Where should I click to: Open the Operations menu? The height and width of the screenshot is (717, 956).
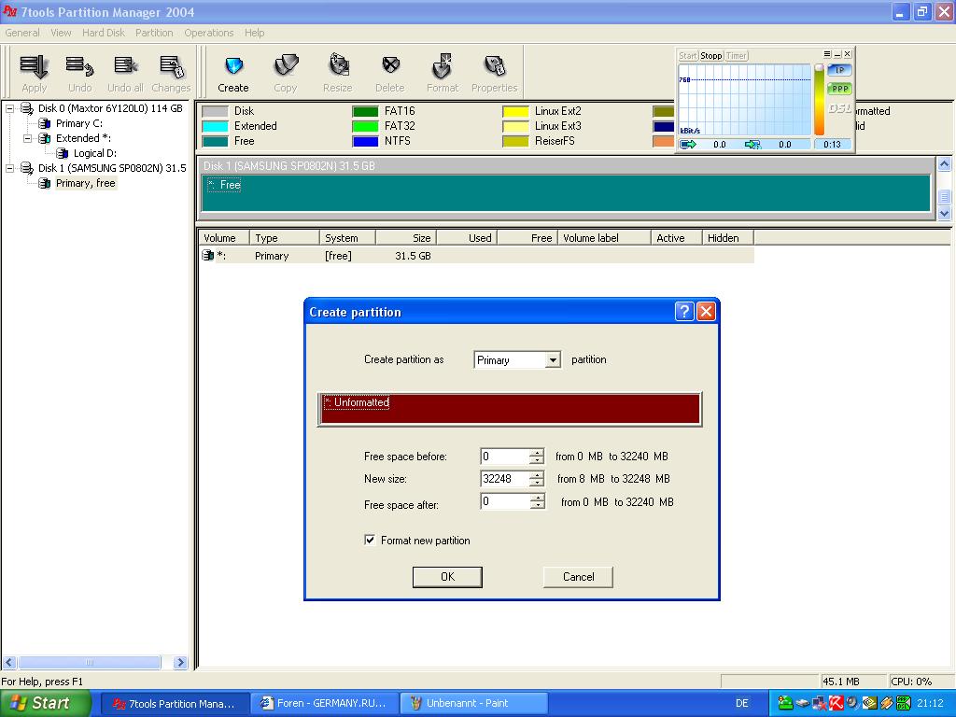pos(209,33)
